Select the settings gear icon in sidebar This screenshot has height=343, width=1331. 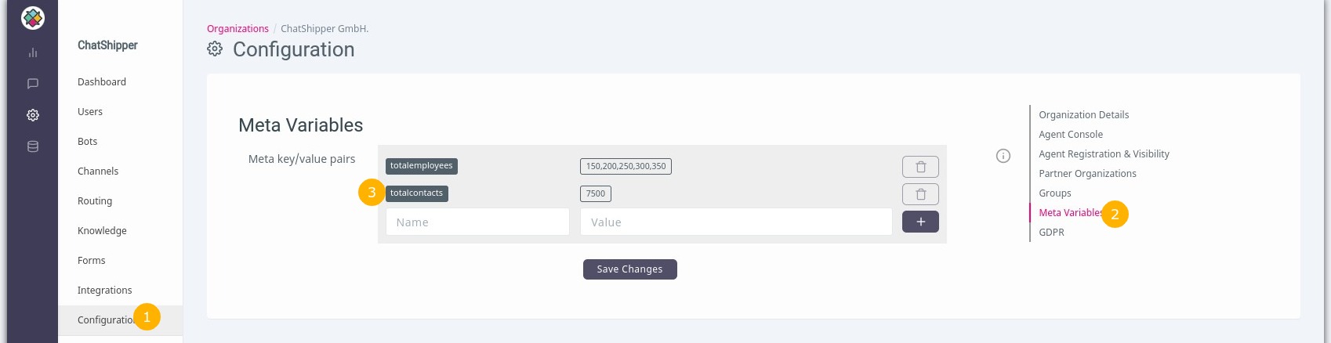coord(33,115)
